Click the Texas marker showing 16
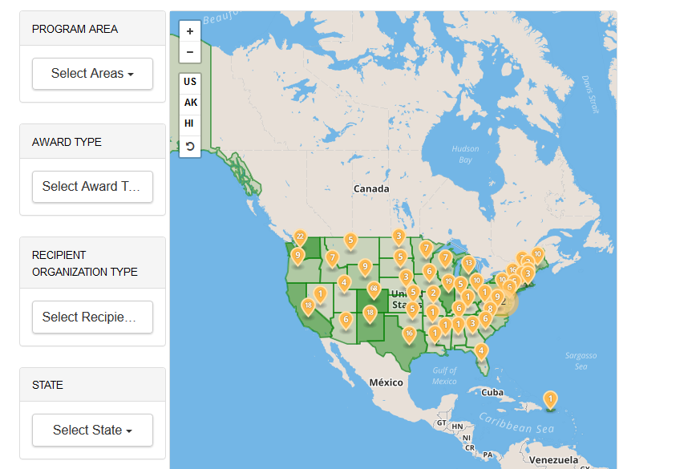 (409, 334)
